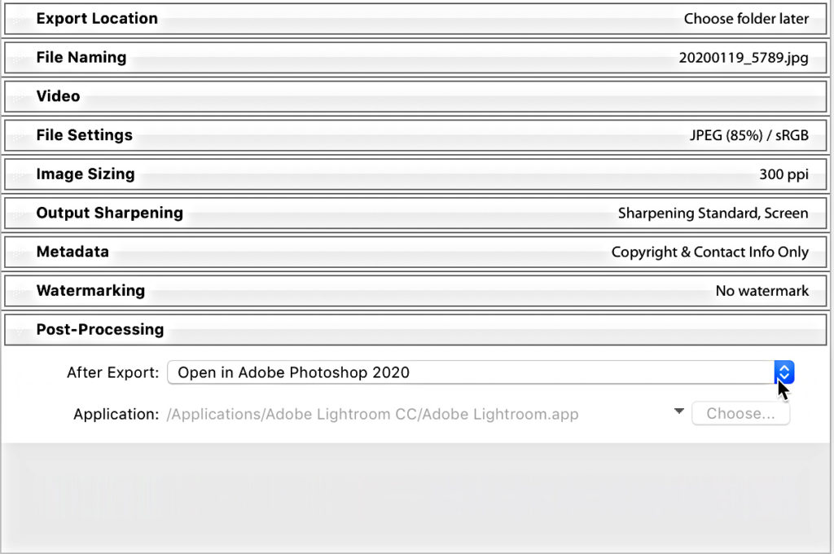Open the Application path dropdown triangle
Viewport: 834px width, 554px height.
678,411
